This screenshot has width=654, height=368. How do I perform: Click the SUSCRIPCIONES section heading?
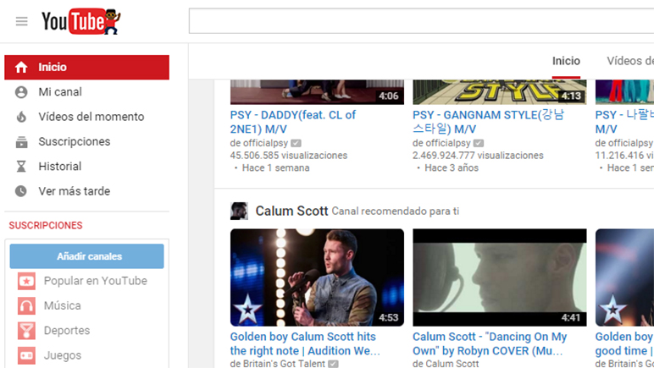pyautogui.click(x=46, y=226)
